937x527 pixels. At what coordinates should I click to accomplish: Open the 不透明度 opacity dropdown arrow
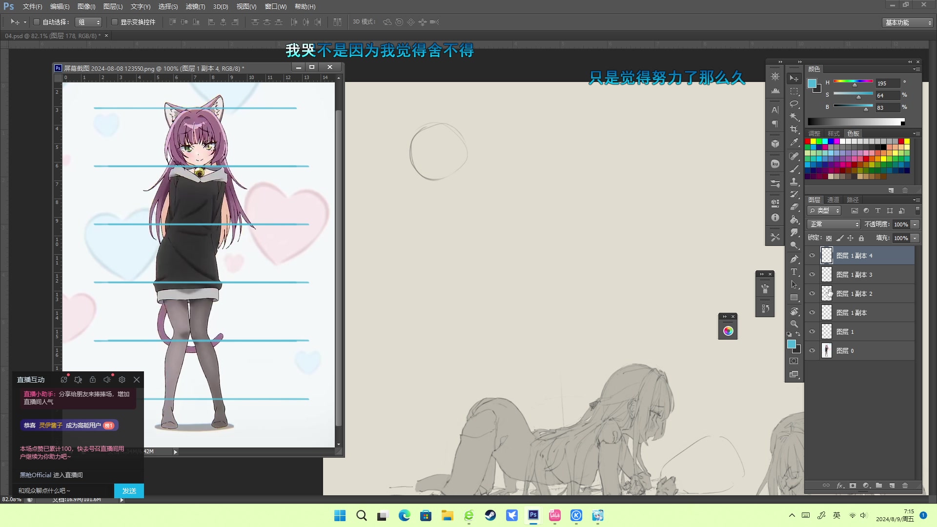click(x=915, y=224)
